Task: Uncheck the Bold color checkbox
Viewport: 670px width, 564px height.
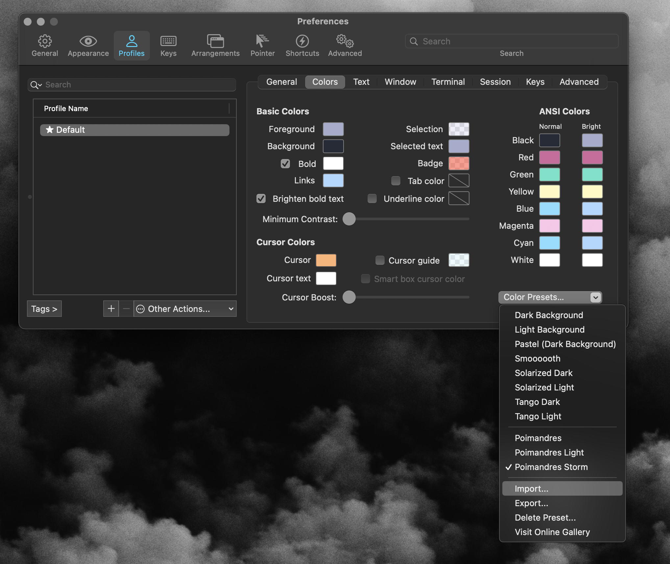Action: tap(285, 164)
